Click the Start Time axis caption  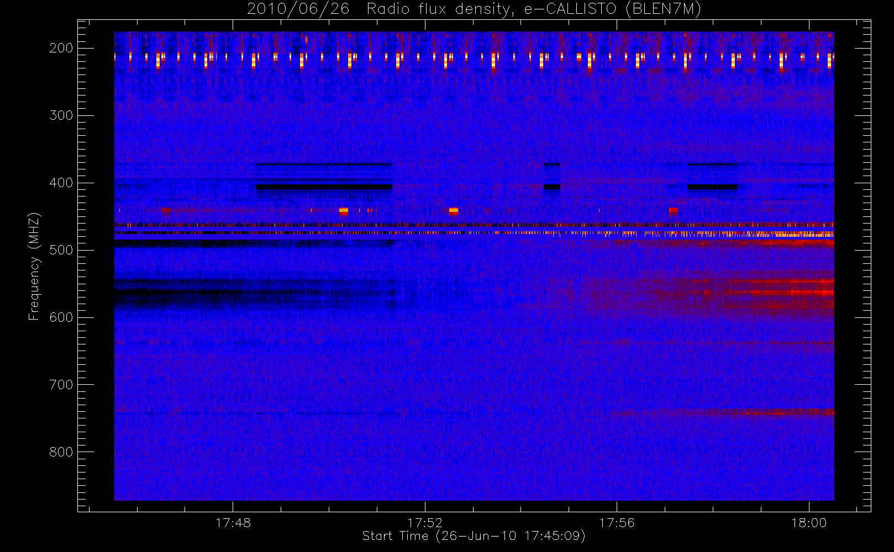pos(474,536)
